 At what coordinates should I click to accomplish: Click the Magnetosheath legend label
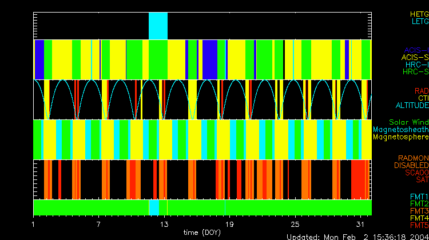click(x=400, y=130)
